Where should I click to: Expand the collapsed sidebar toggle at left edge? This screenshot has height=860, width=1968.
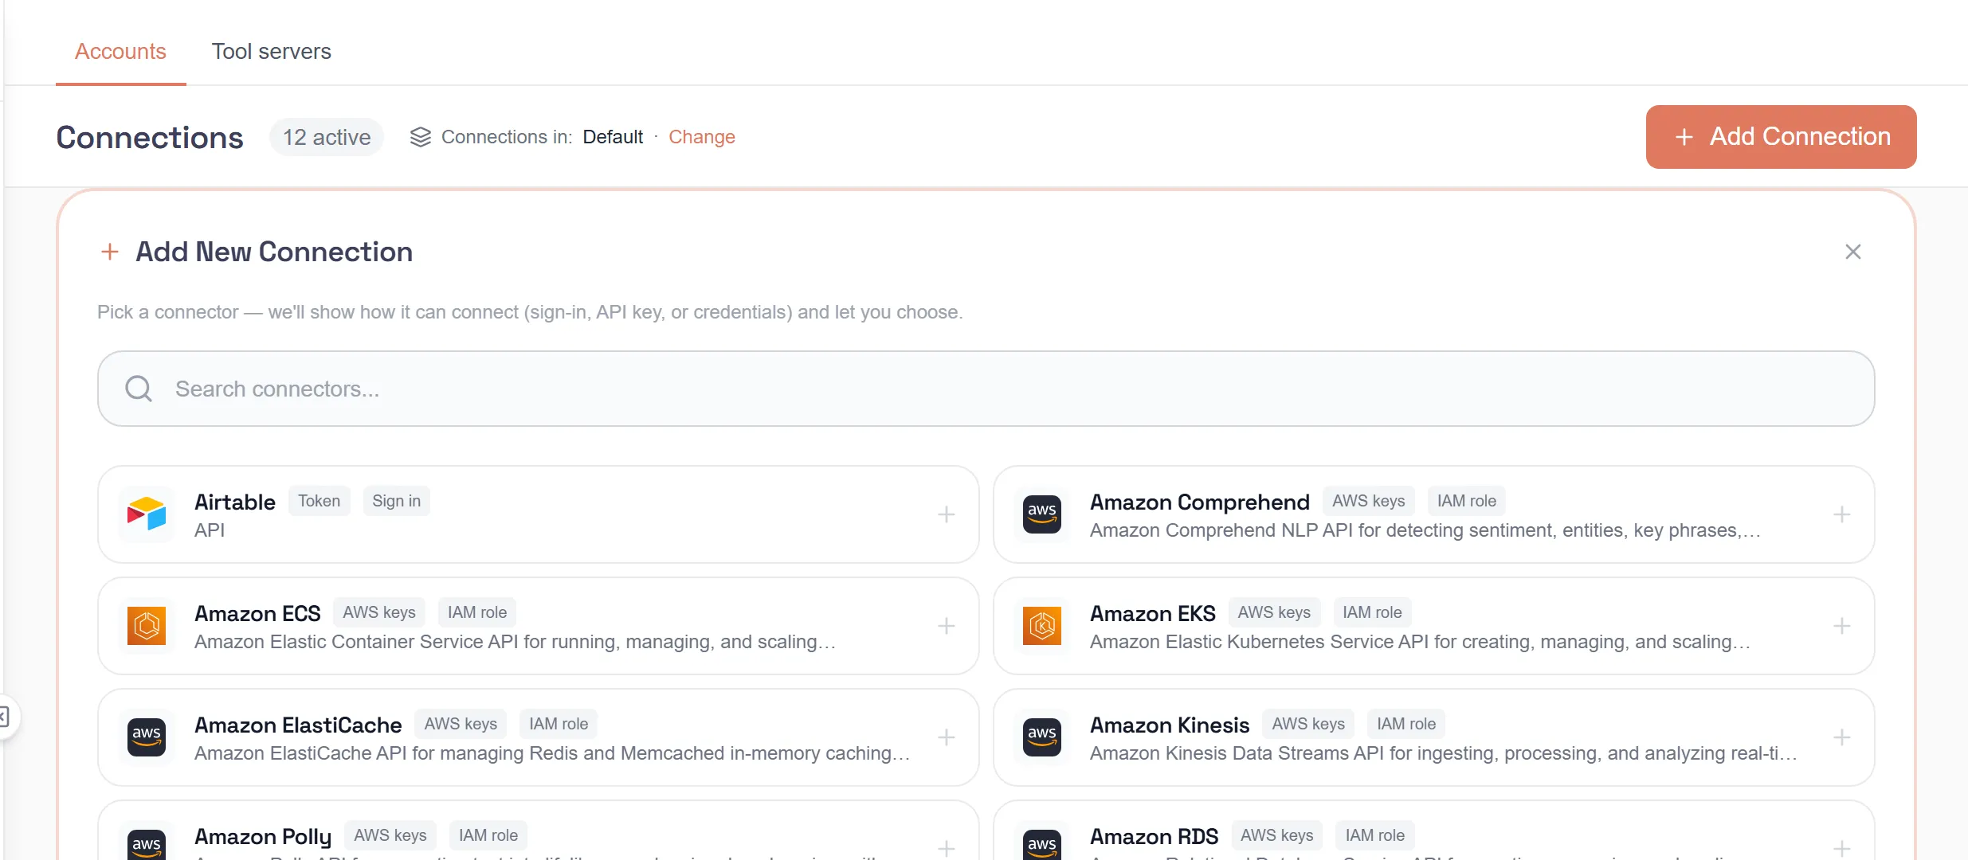[x=5, y=717]
